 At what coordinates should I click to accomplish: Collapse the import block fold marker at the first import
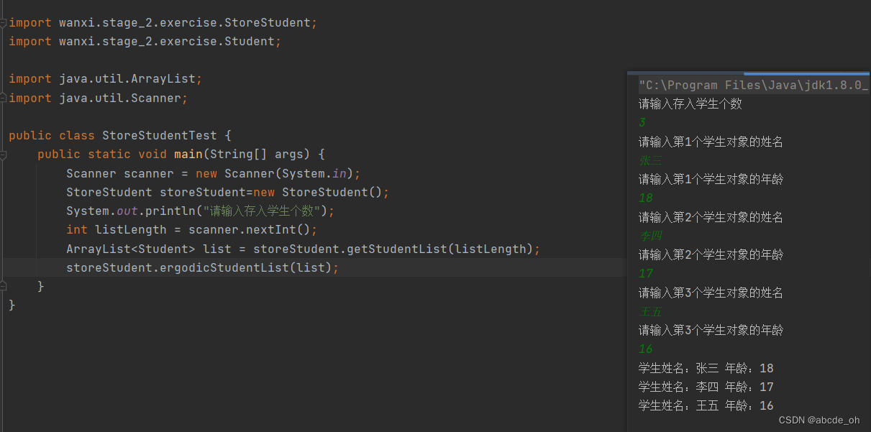[x=4, y=23]
